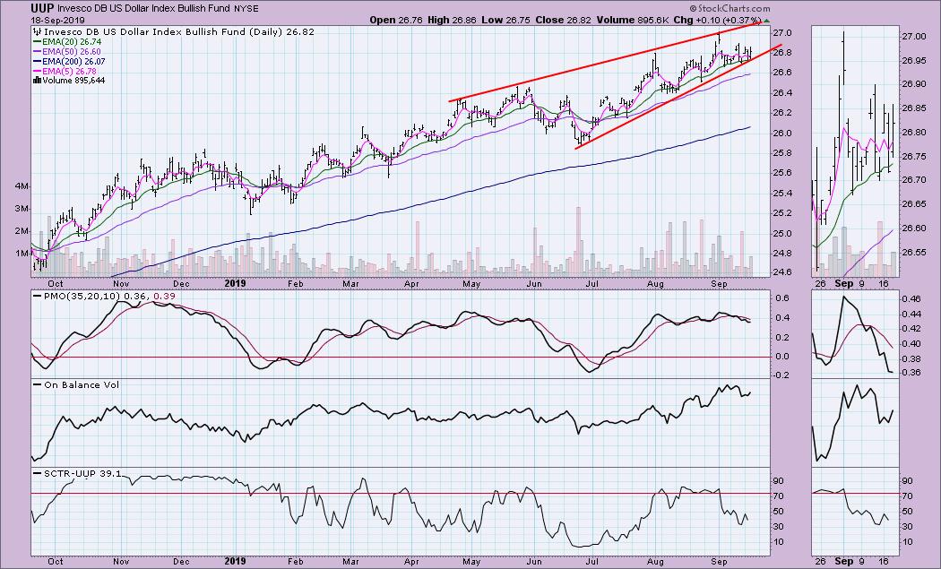The width and height of the screenshot is (941, 569).
Task: Click the Close 26.82 value in the header
Action: click(562, 20)
